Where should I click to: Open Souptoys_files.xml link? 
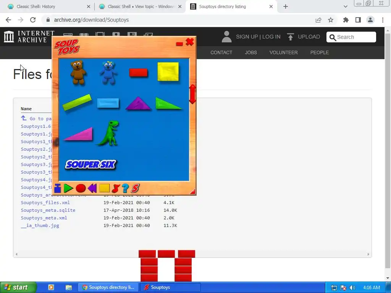[x=45, y=203]
